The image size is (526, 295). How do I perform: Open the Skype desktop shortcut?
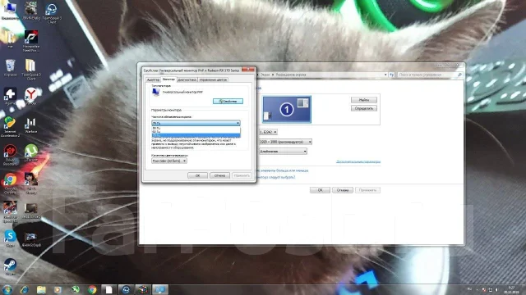[10, 238]
